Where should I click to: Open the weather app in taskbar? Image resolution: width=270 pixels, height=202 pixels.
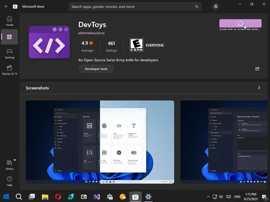[123, 197]
